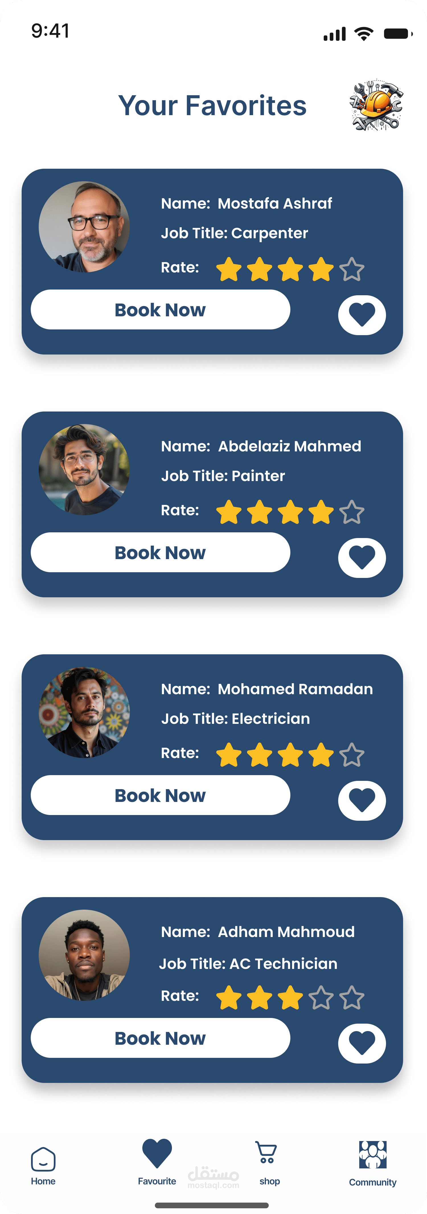Click Book Now for the Electrician
The image size is (427, 1214).
click(x=160, y=795)
